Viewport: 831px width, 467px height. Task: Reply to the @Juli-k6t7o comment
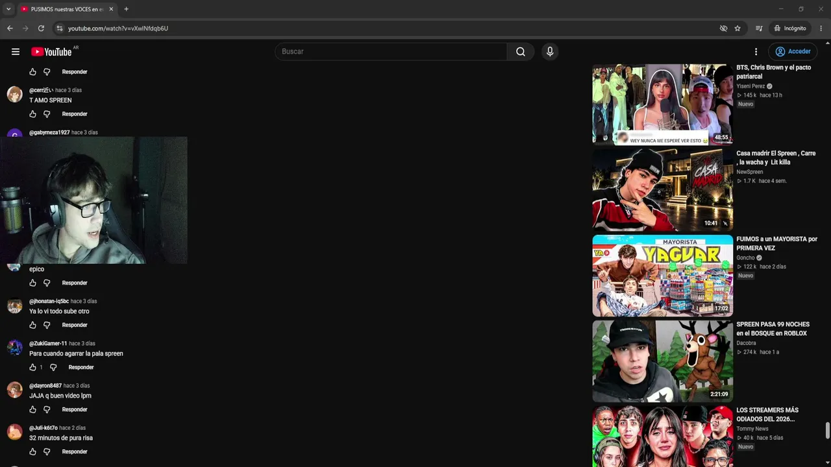tap(75, 451)
